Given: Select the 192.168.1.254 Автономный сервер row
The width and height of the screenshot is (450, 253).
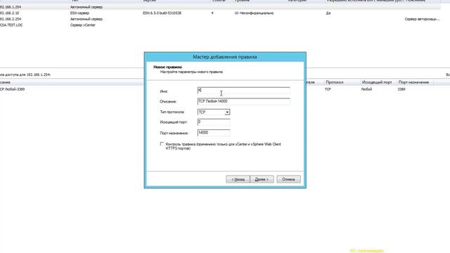Looking at the screenshot, I should point(220,7).
